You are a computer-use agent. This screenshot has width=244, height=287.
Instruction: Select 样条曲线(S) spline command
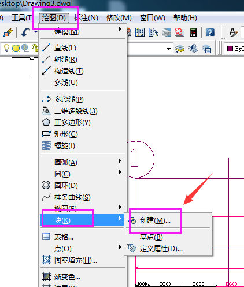[x=83, y=197]
